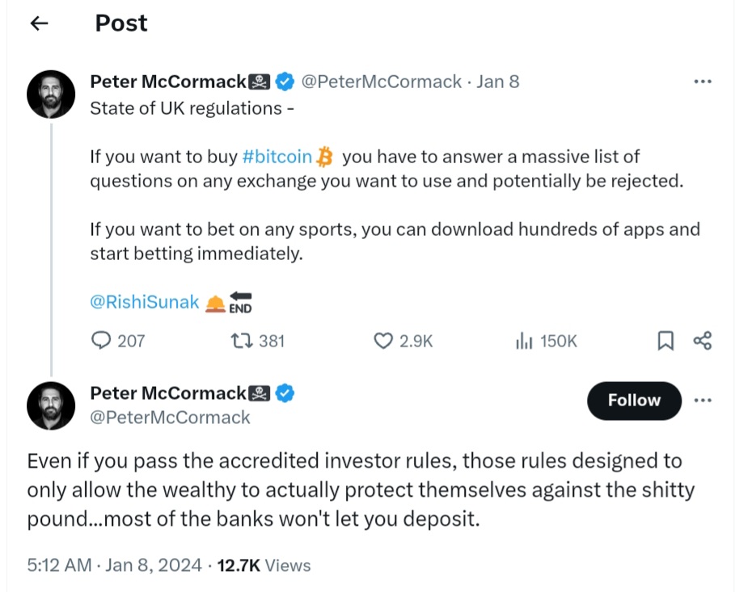Open the @PeterMcCormack handle under the reply name
The height and width of the screenshot is (592, 735).
click(170, 418)
